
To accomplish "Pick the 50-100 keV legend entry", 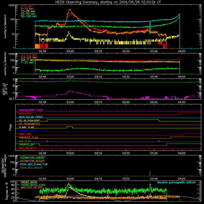I will (29, 16).
